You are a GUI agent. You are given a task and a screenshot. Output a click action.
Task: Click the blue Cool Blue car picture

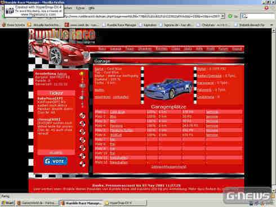pos(168,89)
